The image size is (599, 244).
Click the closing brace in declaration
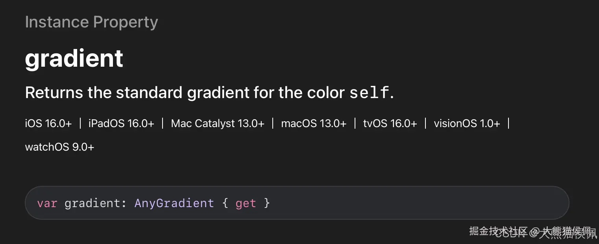(267, 203)
